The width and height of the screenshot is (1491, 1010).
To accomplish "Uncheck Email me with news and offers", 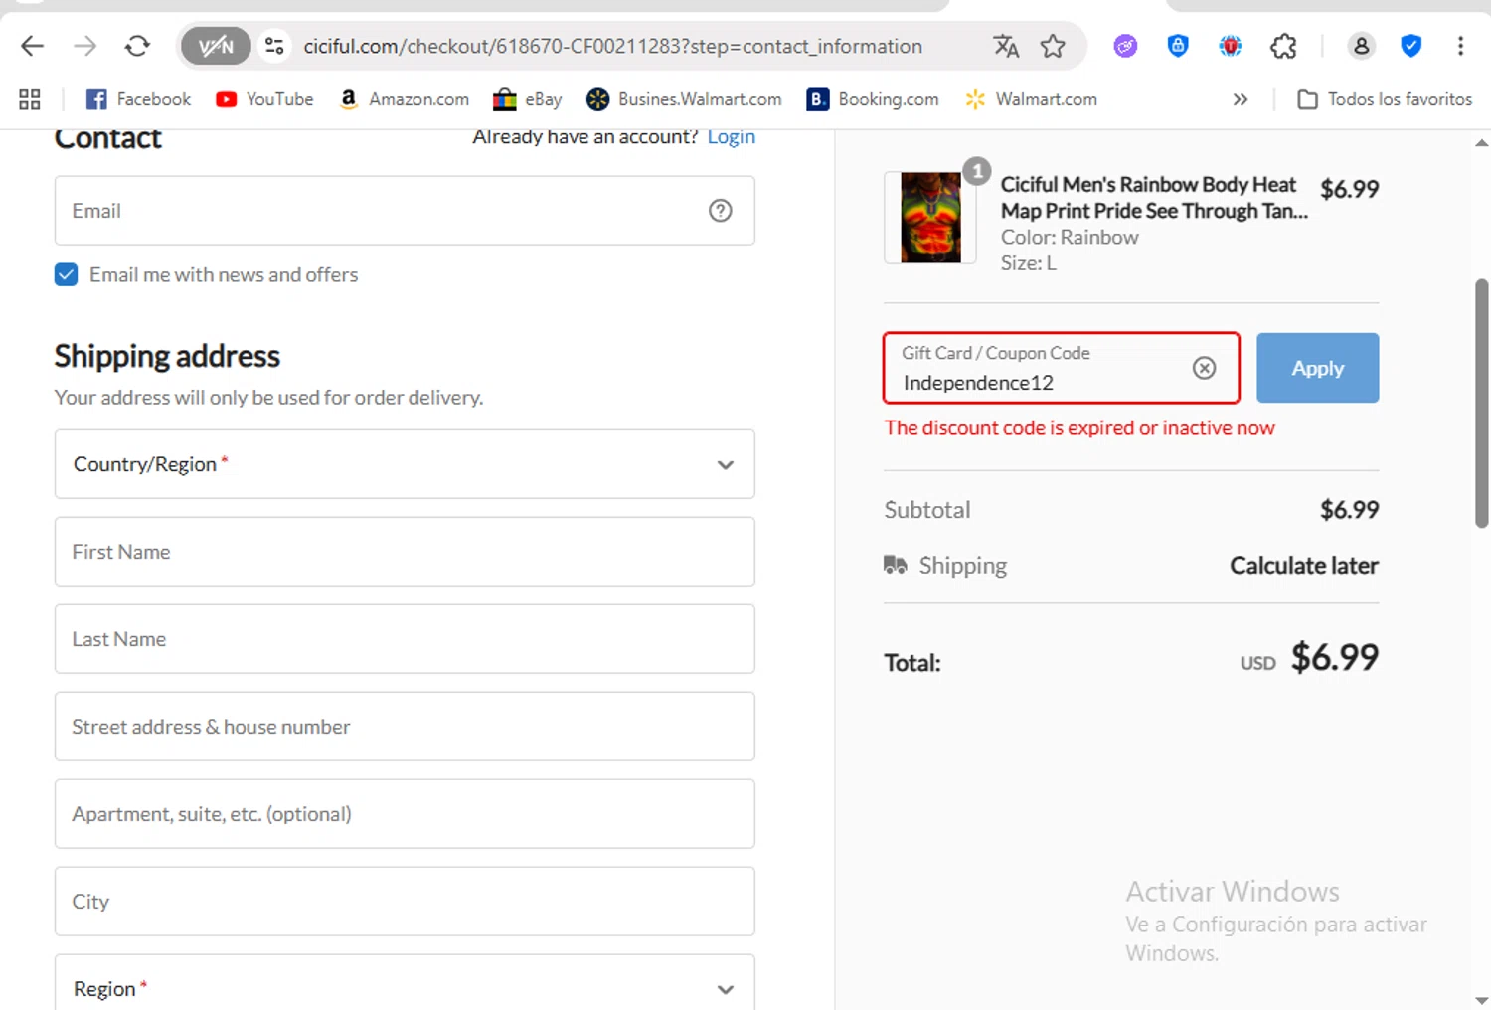I will (66, 274).
